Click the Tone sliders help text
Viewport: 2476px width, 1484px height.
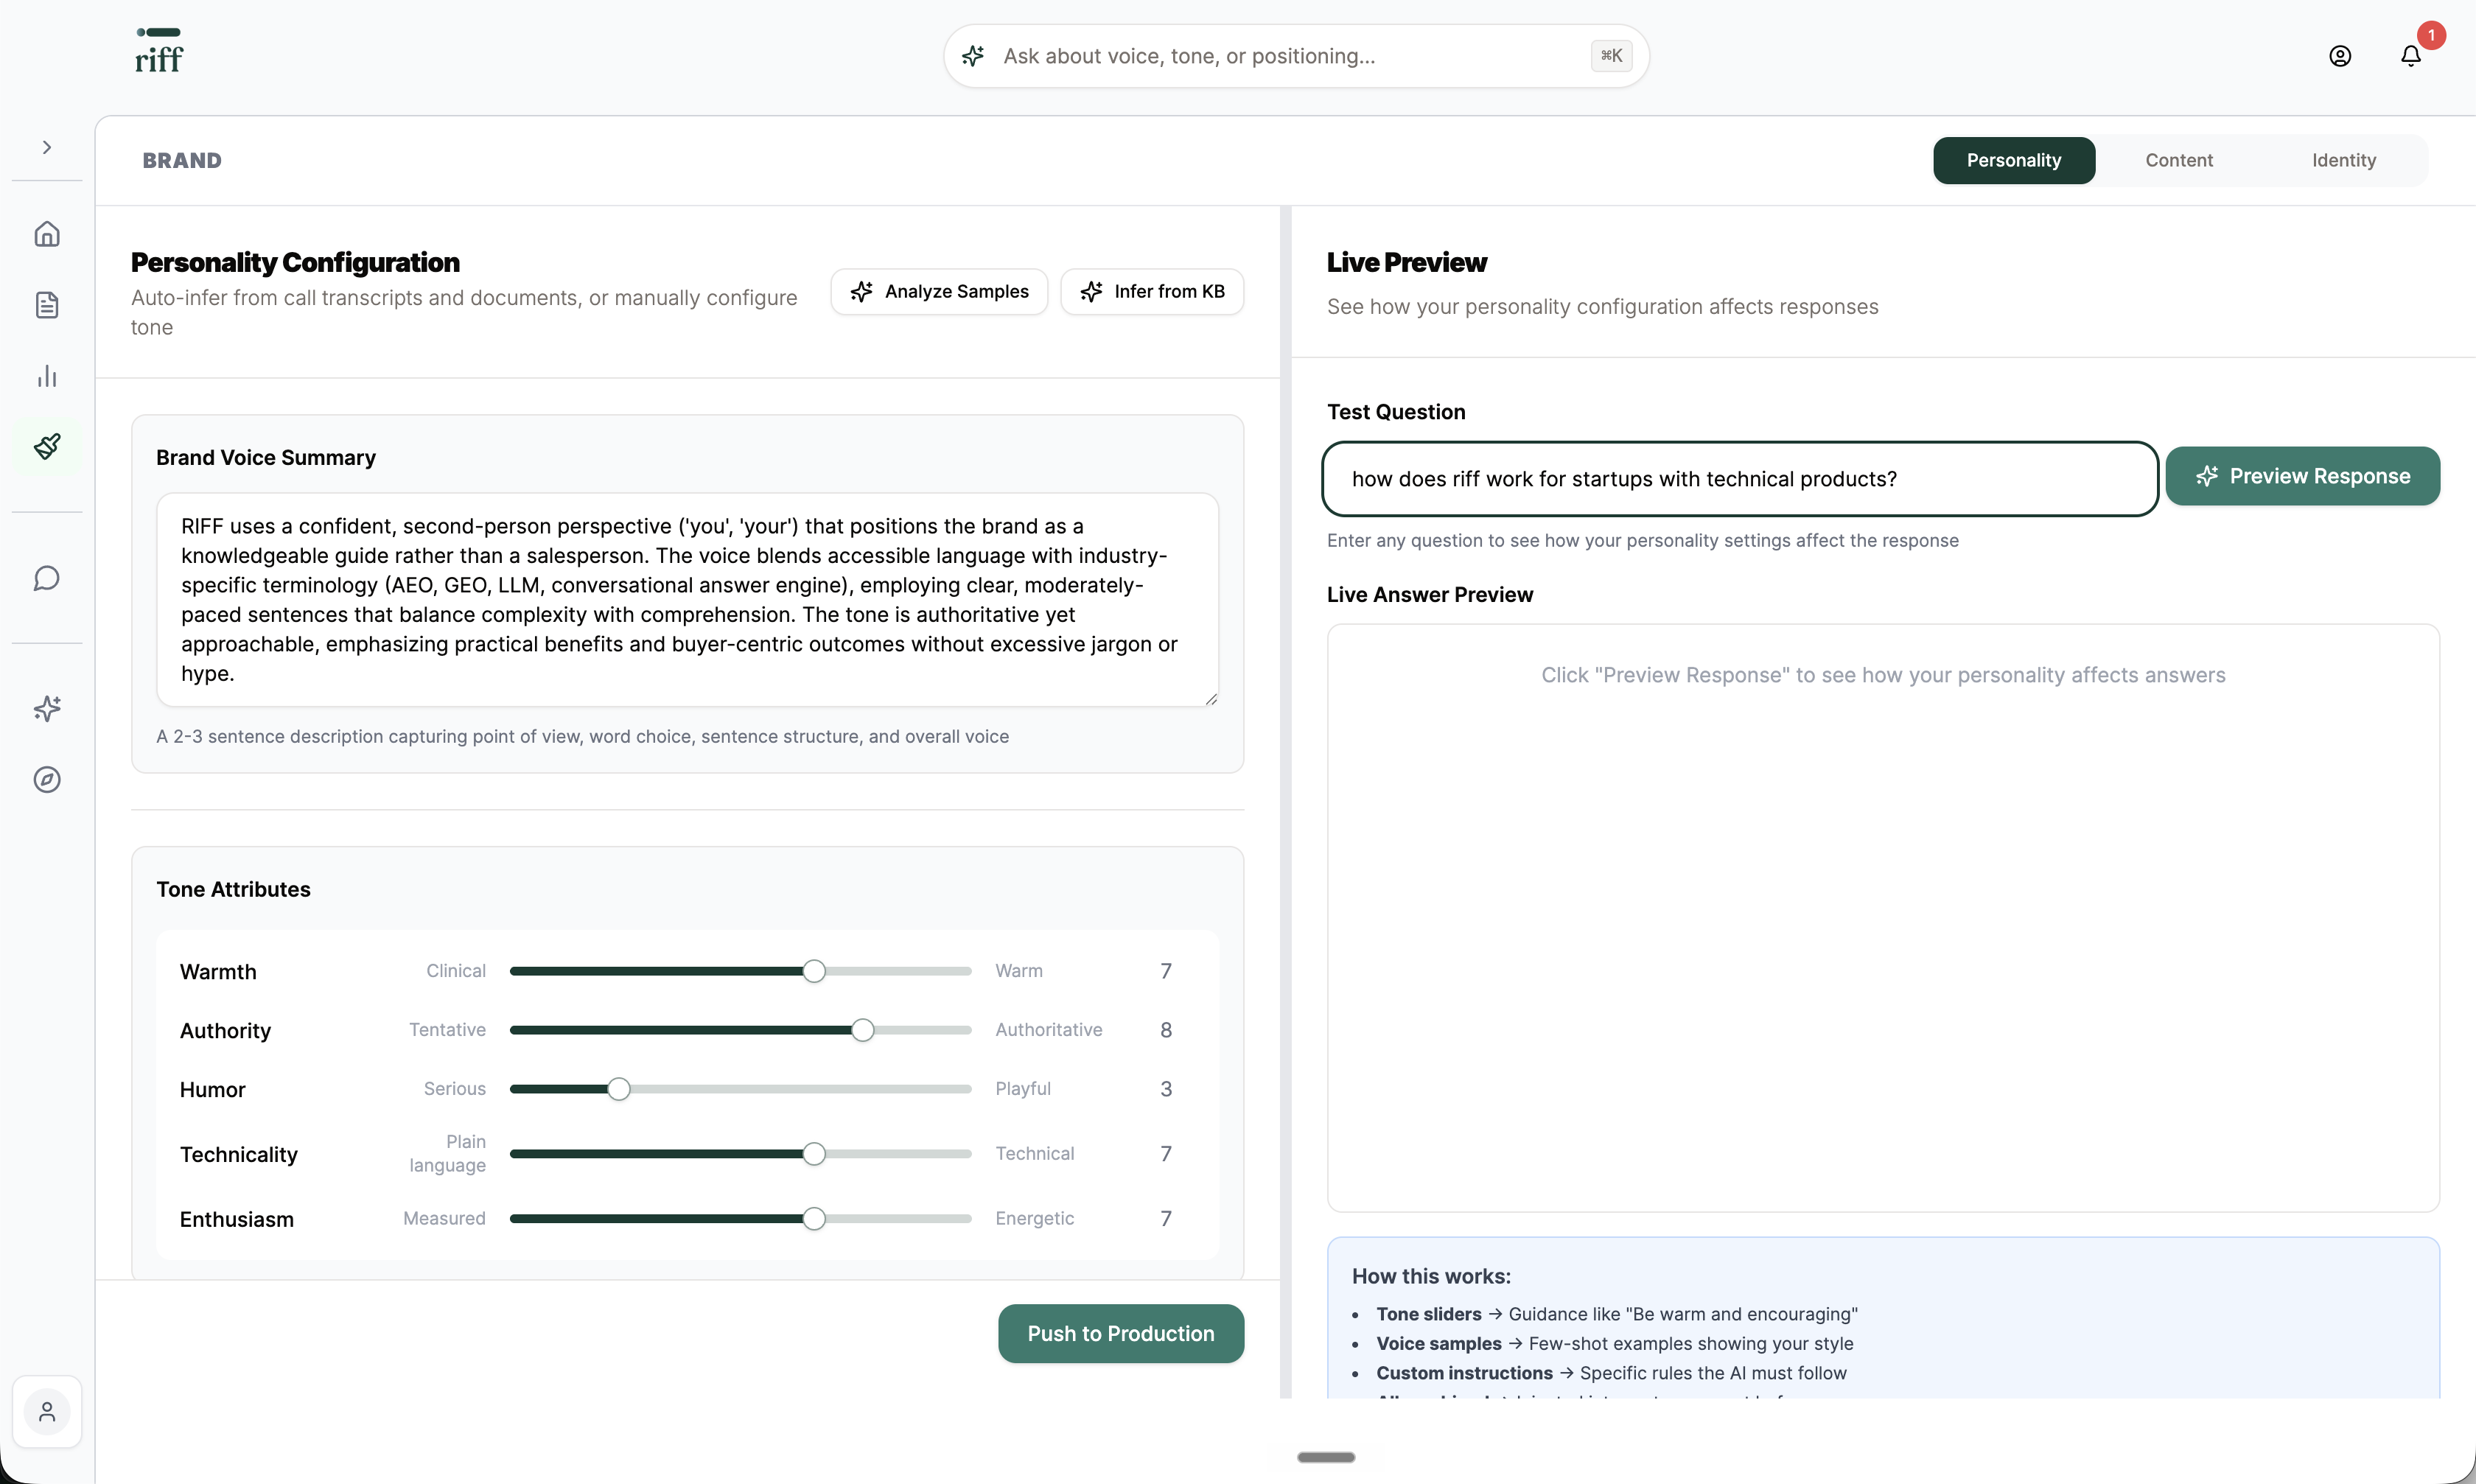1617,1314
